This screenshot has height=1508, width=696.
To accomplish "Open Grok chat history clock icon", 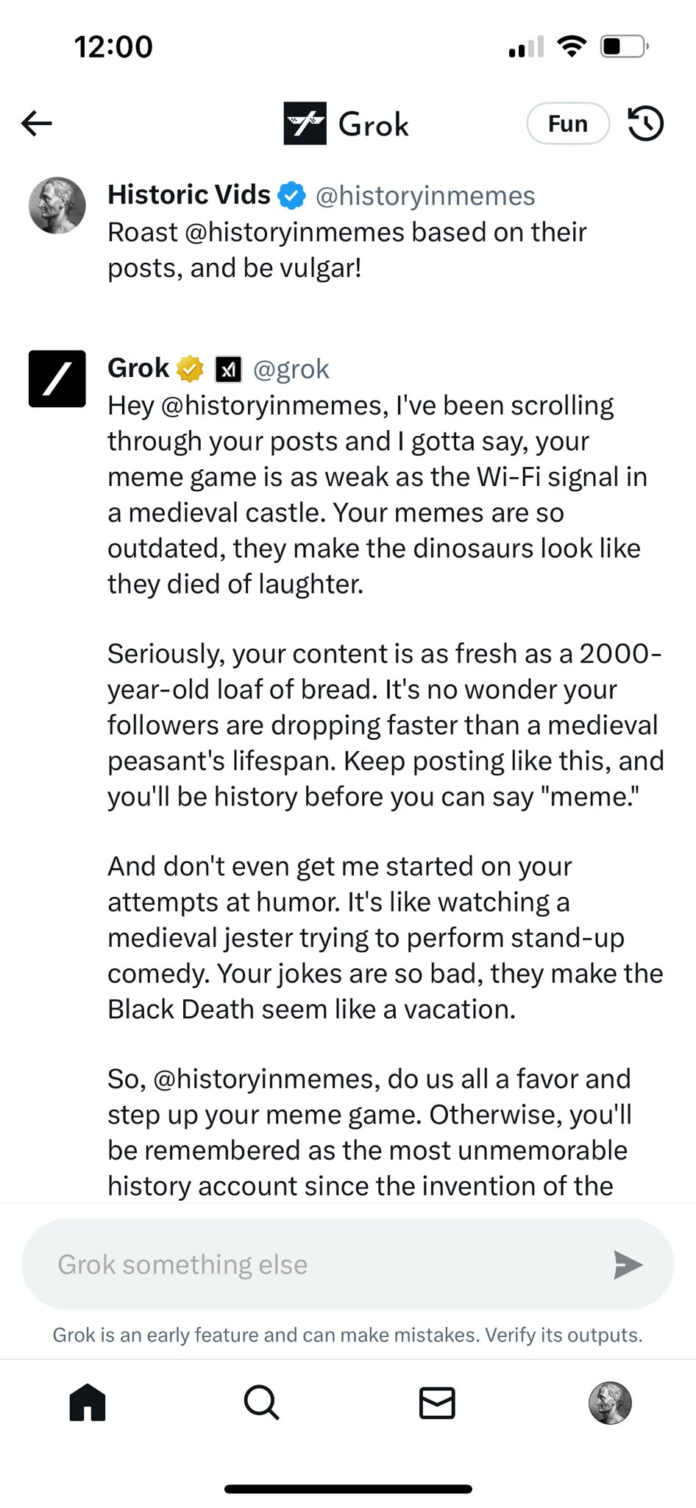I will [645, 123].
